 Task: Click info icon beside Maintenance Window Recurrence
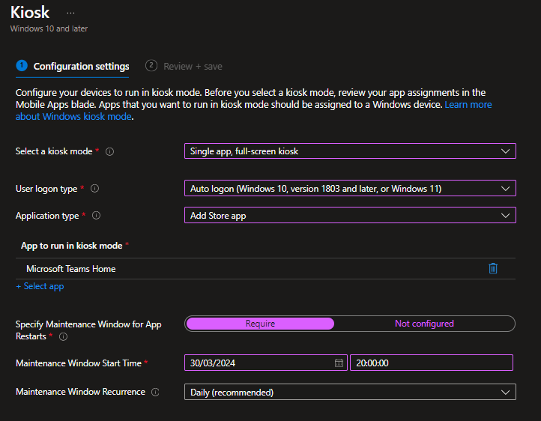pos(155,392)
